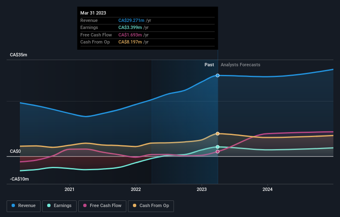
Task: Click the teal Earnings legend dot
Action: [x=49, y=205]
